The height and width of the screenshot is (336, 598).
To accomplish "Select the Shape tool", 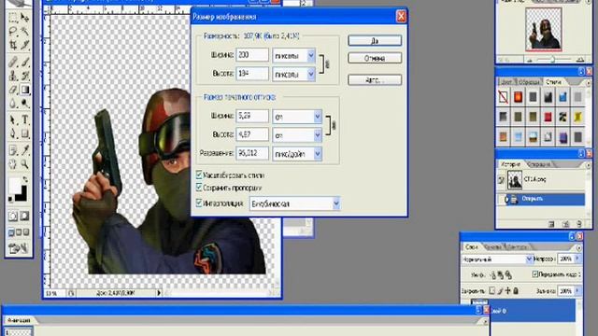I will pyautogui.click(x=25, y=133).
